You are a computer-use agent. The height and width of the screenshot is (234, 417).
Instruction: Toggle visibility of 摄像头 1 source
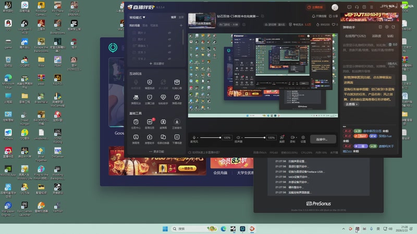pyautogui.click(x=169, y=46)
